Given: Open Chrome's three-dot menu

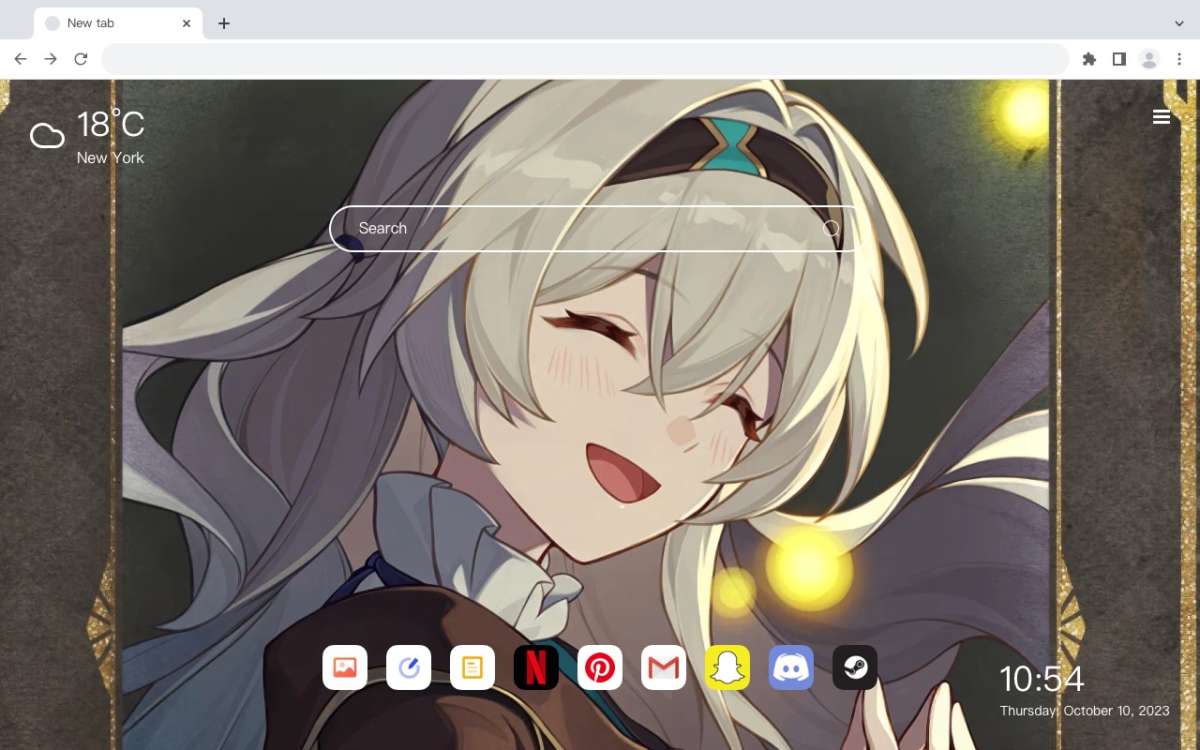Looking at the screenshot, I should coord(1179,59).
